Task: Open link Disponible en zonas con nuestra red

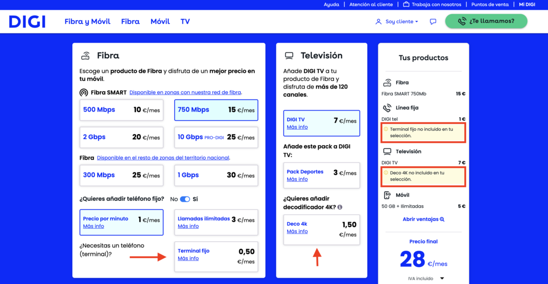Action: click(x=185, y=92)
